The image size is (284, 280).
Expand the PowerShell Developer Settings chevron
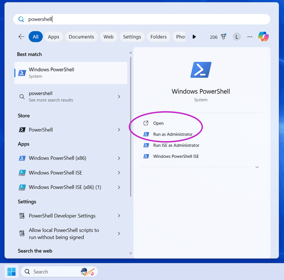click(x=119, y=216)
